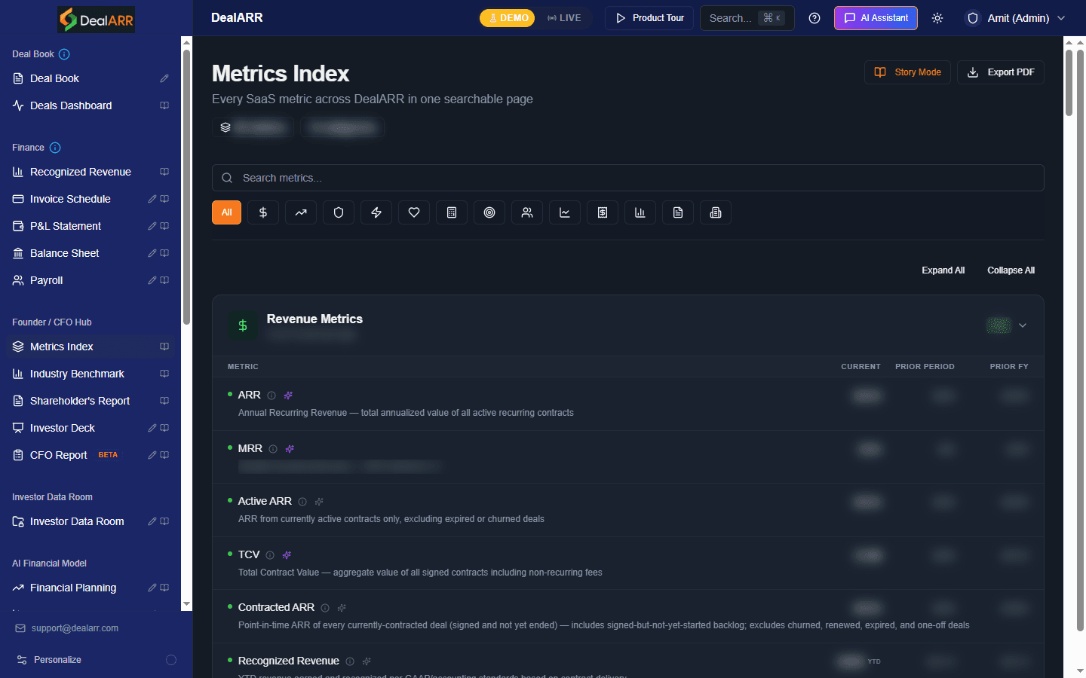The image size is (1086, 678).
Task: Filter metrics by the receipt dollar category
Action: [603, 212]
